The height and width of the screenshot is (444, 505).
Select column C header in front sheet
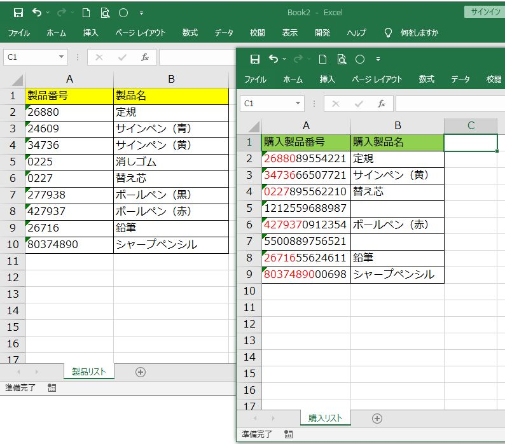coord(471,126)
